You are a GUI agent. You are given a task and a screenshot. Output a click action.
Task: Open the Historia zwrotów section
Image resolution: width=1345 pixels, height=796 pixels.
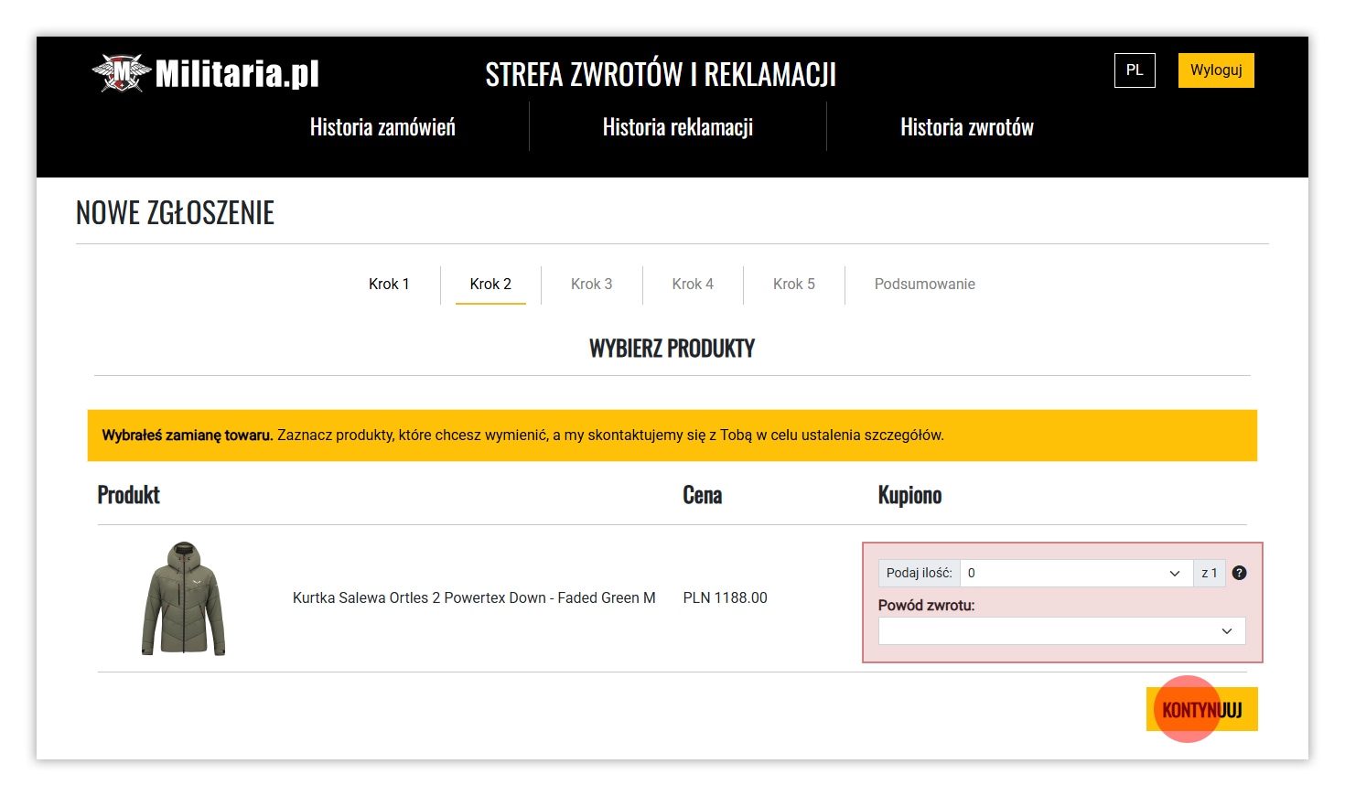(966, 127)
